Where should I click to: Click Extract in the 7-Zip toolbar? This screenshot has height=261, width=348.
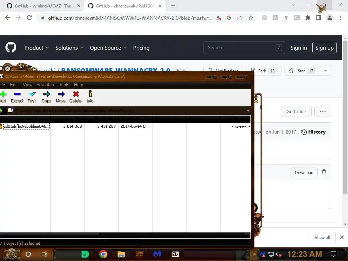click(17, 97)
